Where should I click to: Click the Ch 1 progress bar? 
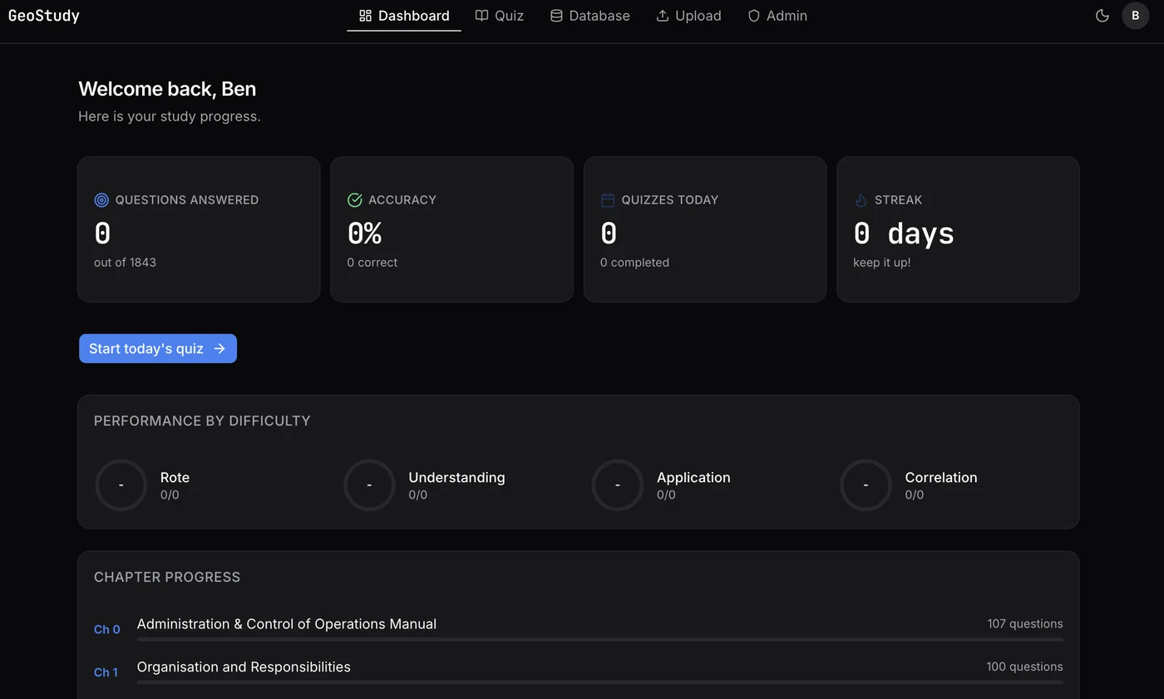click(x=599, y=682)
